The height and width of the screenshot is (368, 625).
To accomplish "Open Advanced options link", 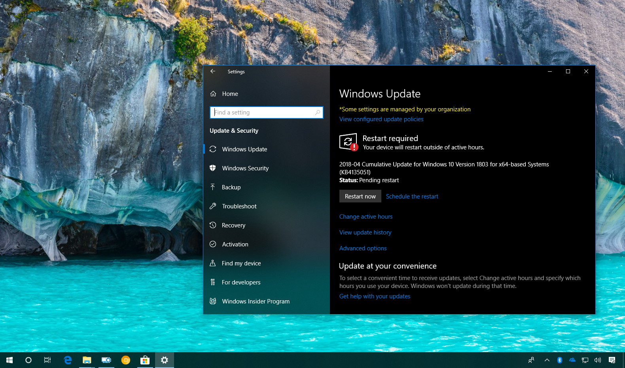I will [x=363, y=248].
